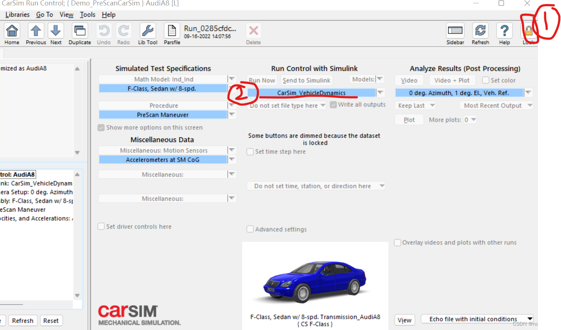The height and width of the screenshot is (330, 561).
Task: Open the Lib Tool
Action: (148, 31)
